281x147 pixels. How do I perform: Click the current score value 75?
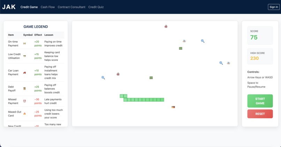254,37
